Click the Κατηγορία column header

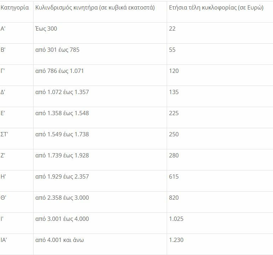point(15,8)
